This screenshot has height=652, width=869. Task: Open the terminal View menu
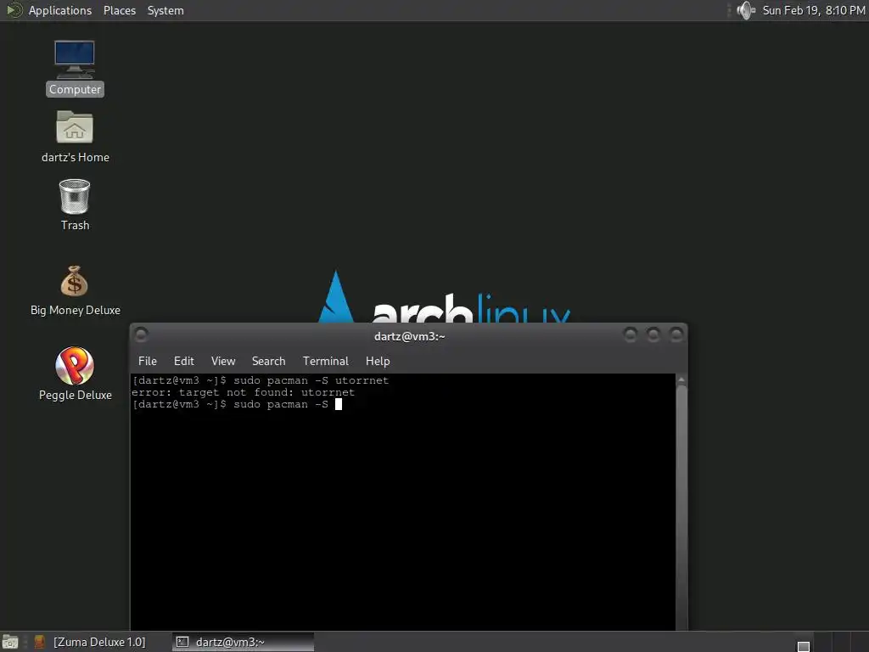click(x=223, y=361)
